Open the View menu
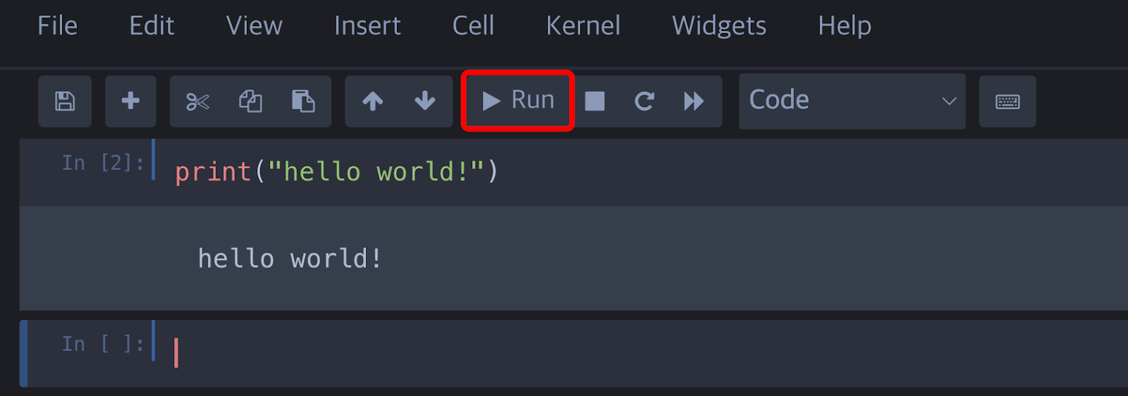Screen dimensions: 1128x396 tap(254, 26)
